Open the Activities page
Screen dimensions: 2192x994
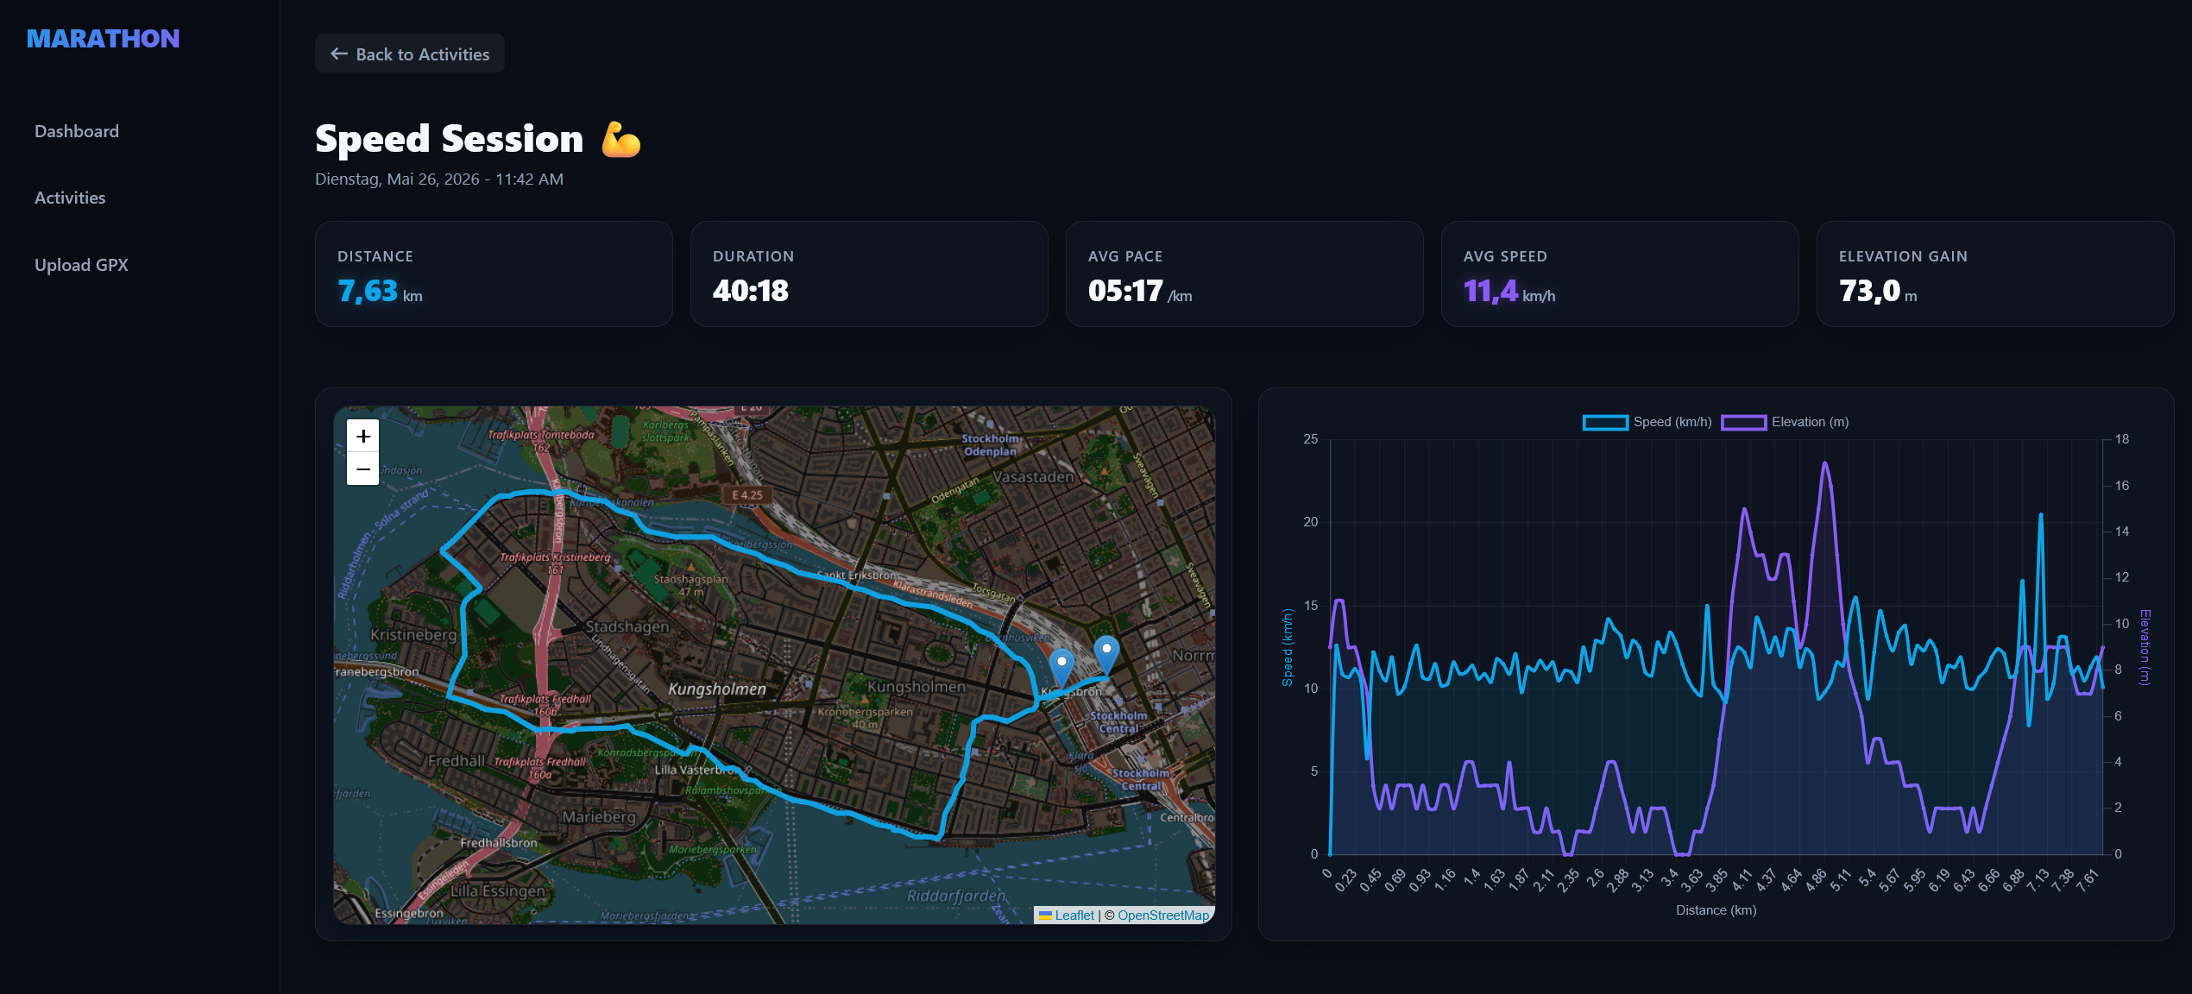pyautogui.click(x=70, y=198)
